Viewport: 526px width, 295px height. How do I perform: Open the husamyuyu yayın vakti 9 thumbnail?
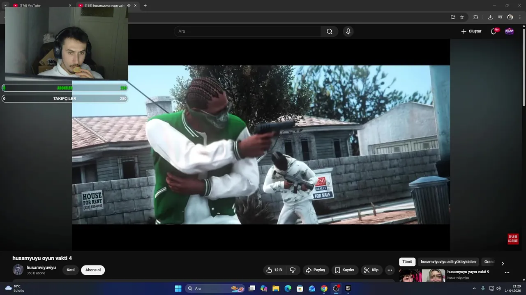(x=422, y=275)
